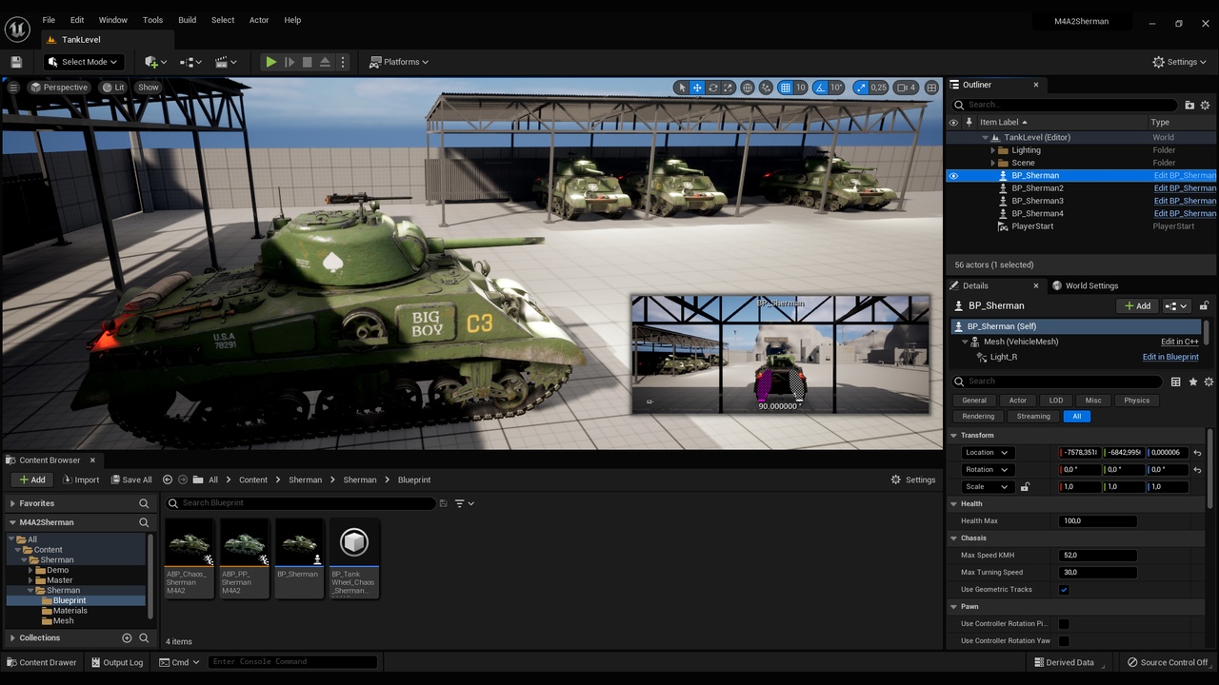
Task: Activate the rotate gizmo tool
Action: [x=712, y=88]
